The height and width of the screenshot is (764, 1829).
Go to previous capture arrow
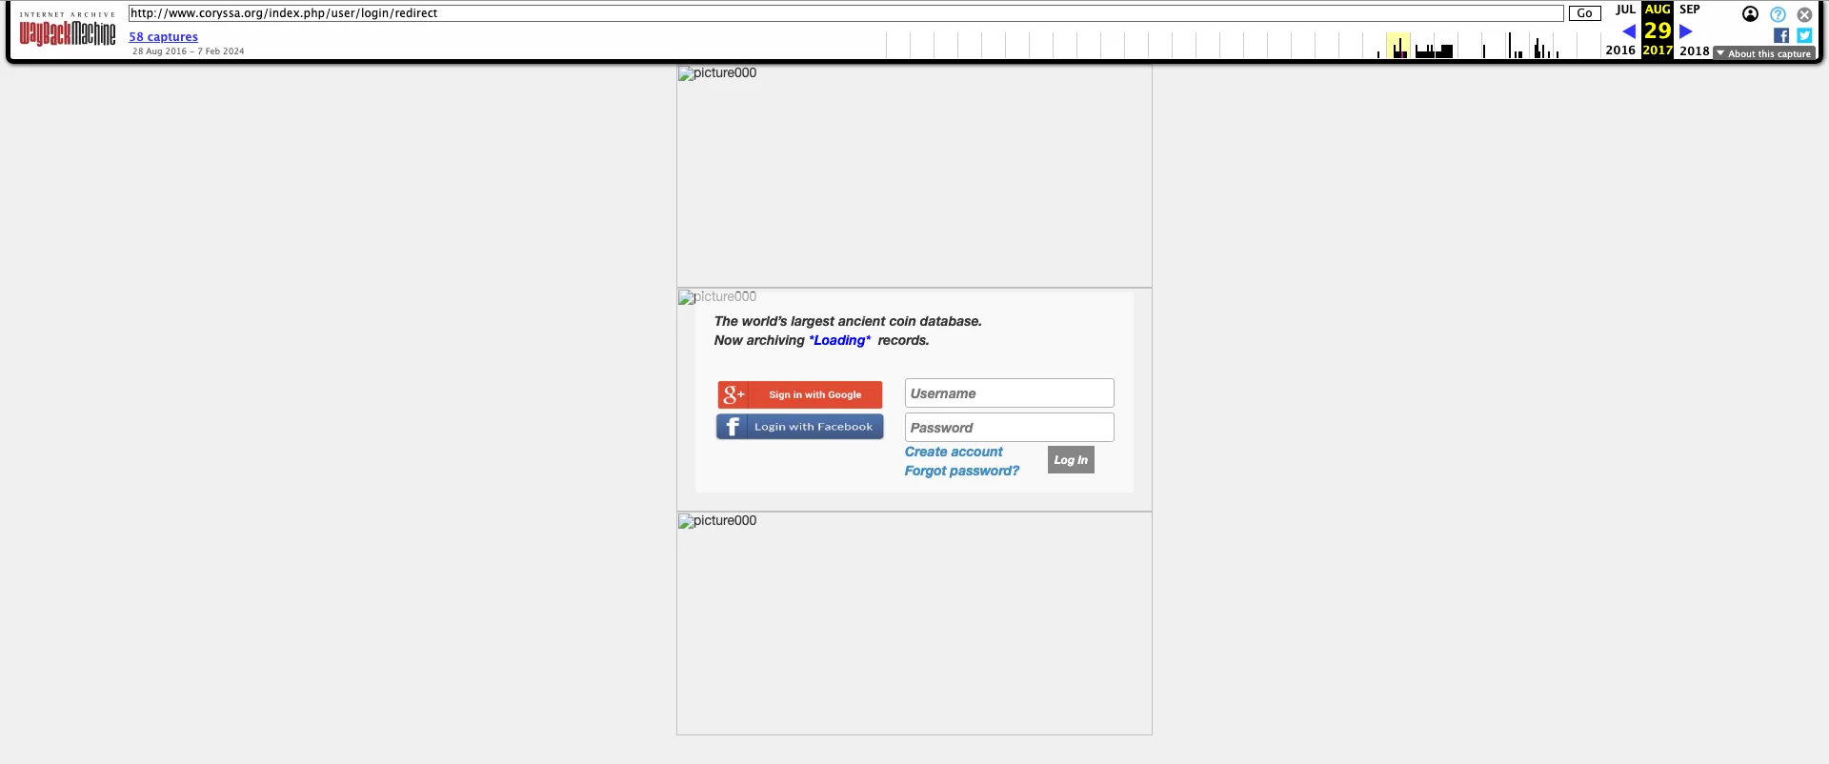[1629, 31]
